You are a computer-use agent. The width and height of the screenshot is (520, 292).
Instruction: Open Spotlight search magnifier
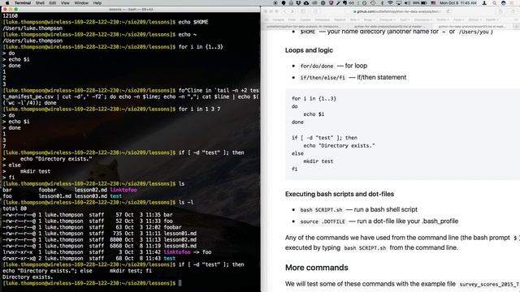(x=495, y=3)
